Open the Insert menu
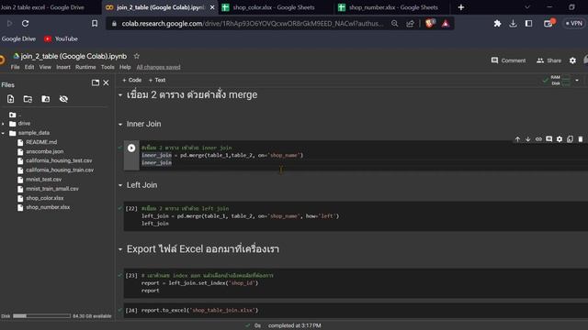 click(x=63, y=67)
